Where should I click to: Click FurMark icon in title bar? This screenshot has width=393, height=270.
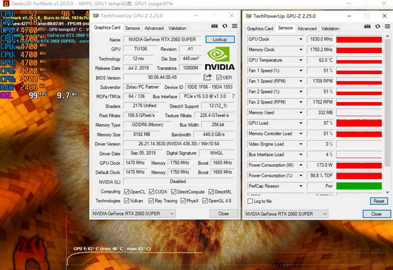pos(5,3)
